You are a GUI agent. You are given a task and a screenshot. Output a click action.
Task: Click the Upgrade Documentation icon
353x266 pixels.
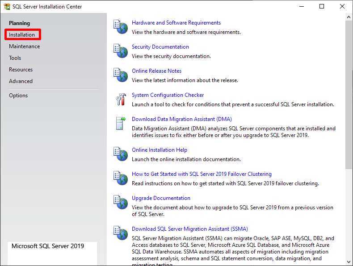tap(121, 202)
